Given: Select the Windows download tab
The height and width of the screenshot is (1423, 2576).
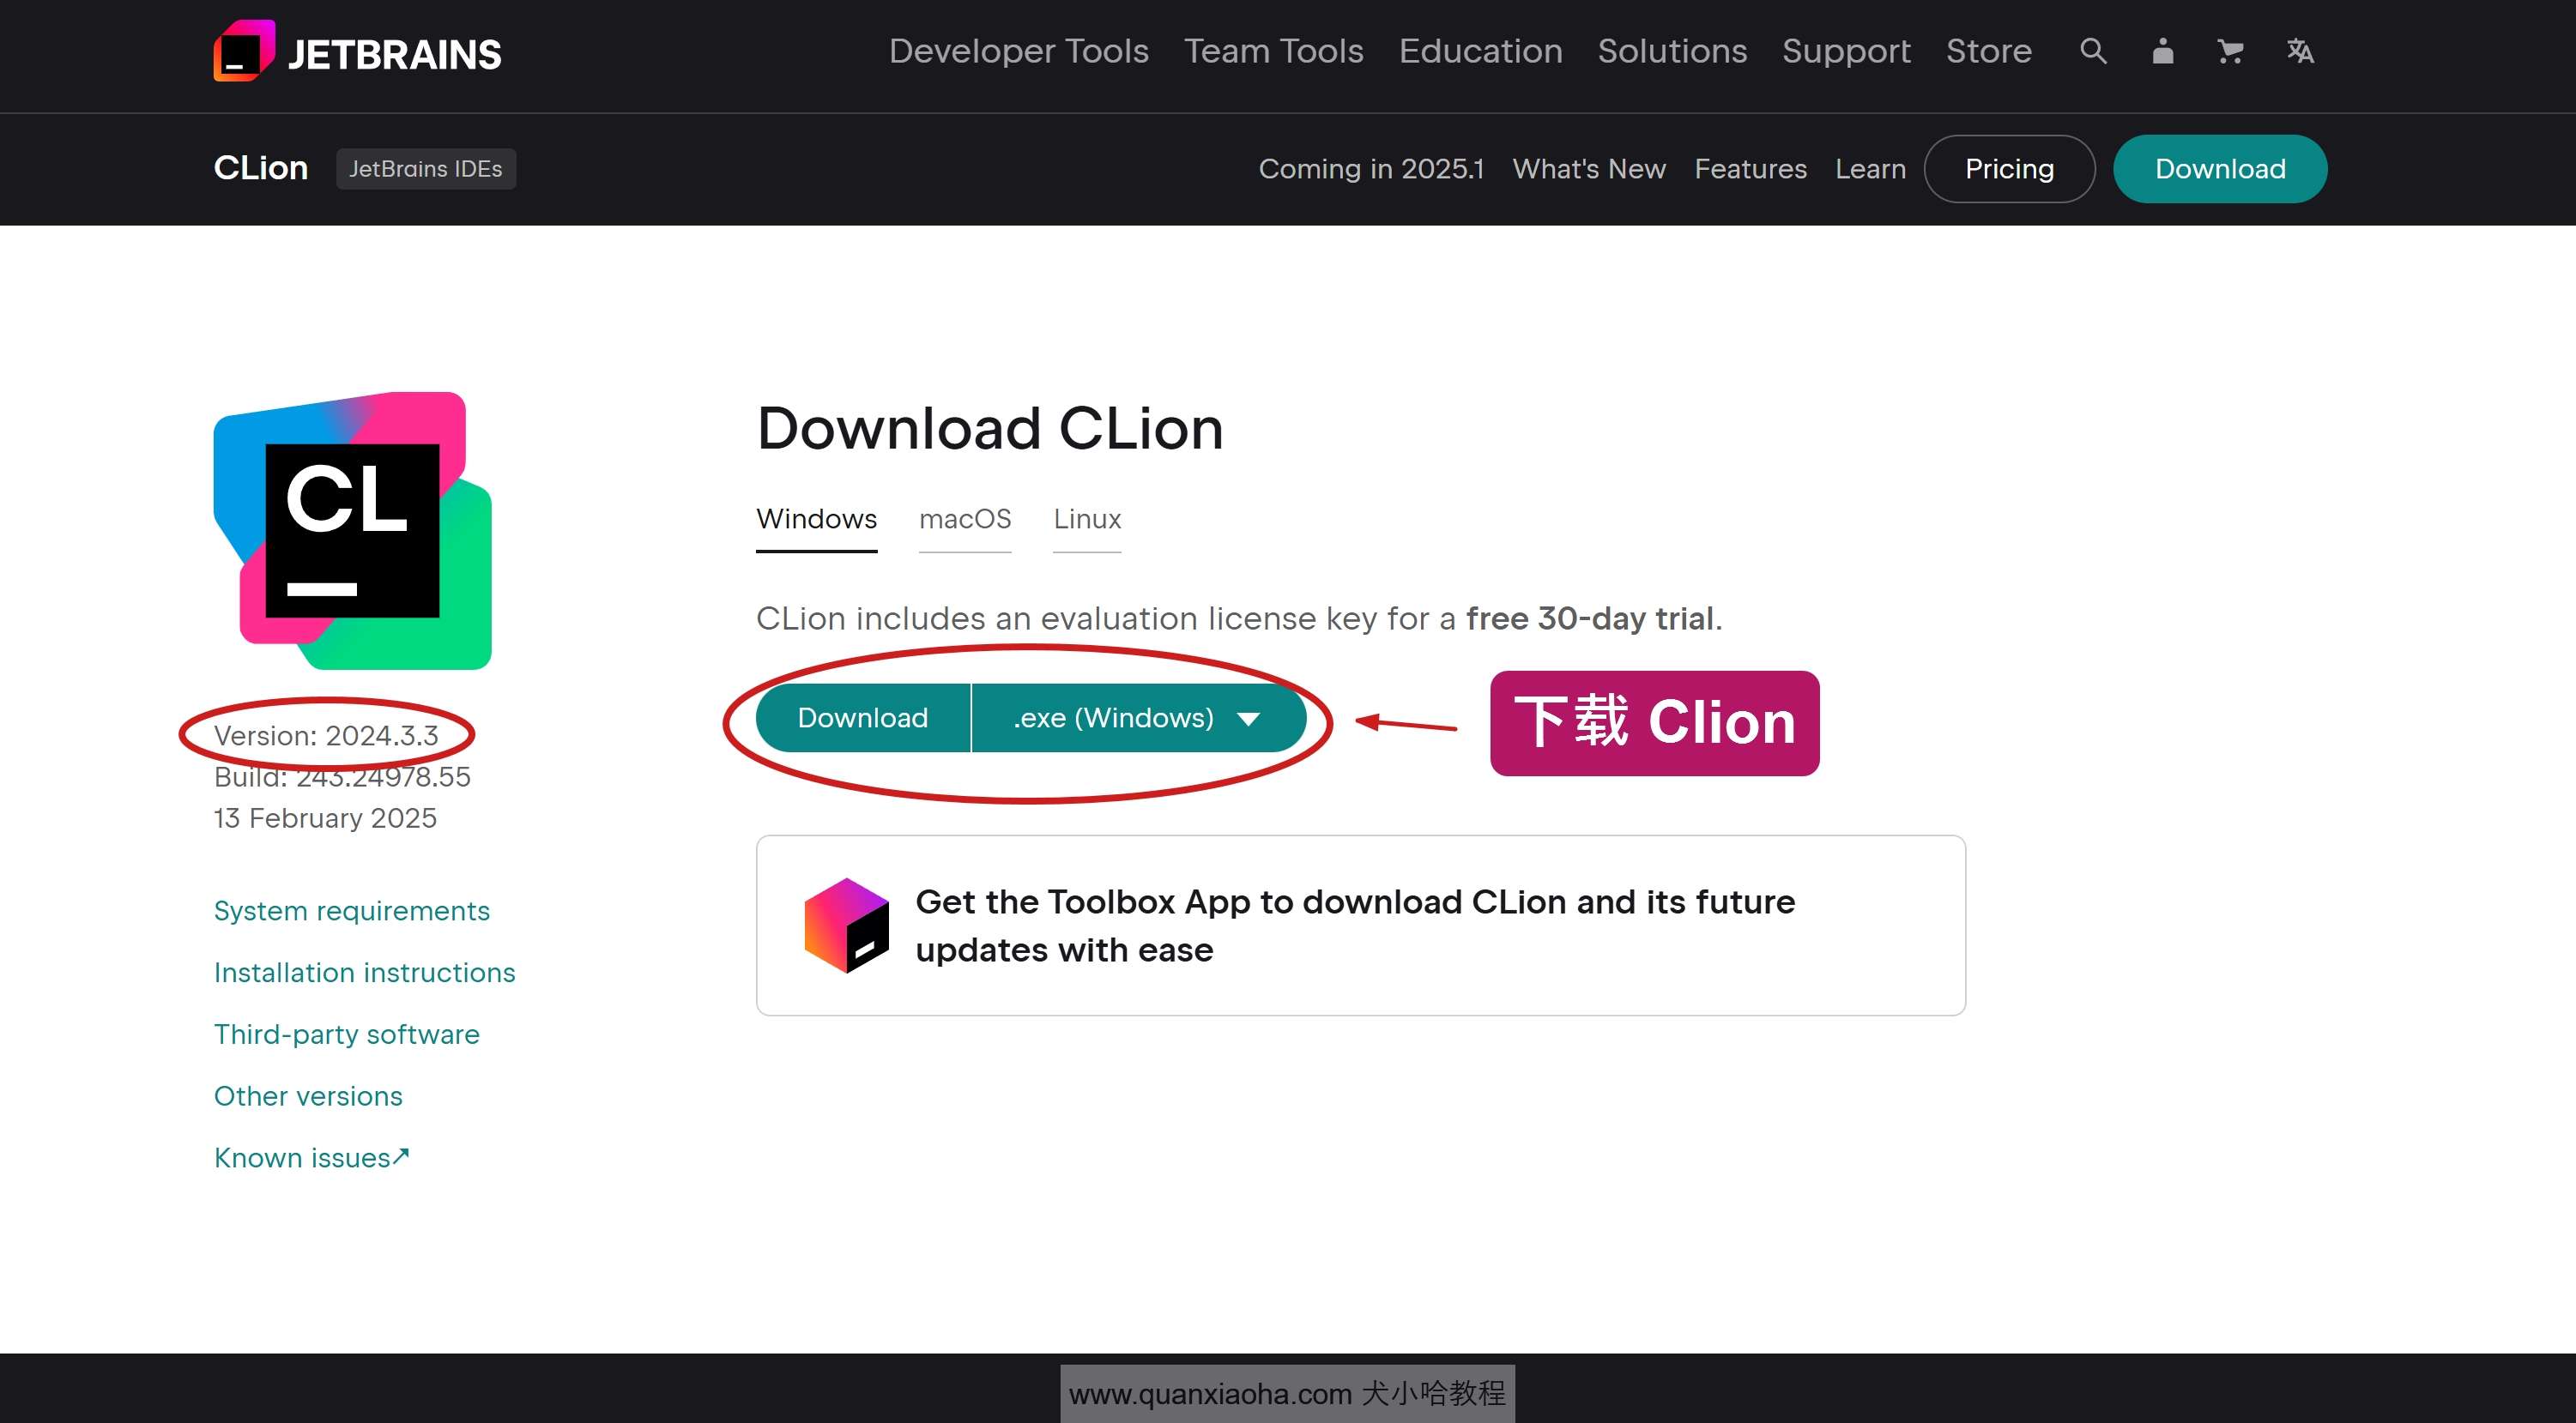Looking at the screenshot, I should (x=815, y=519).
